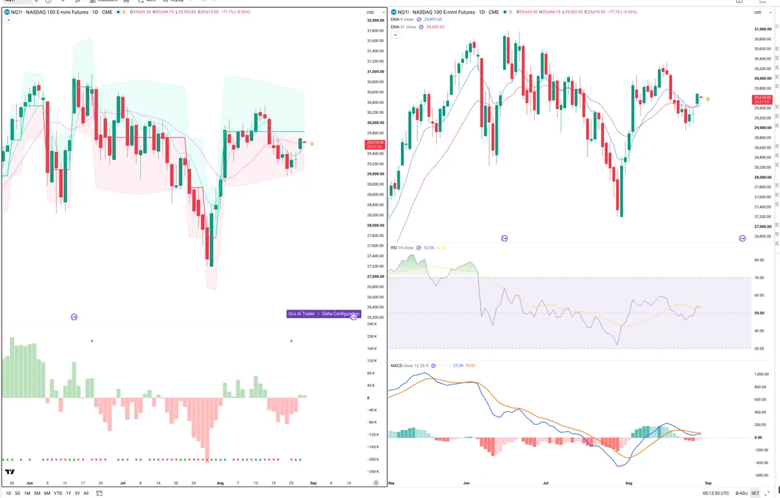Click right chart NQ1! NASDAQ 100 title
The width and height of the screenshot is (780, 498).
pyautogui.click(x=448, y=12)
